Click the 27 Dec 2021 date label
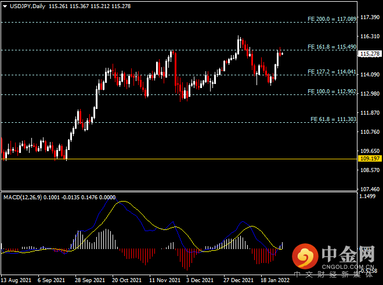Screen dimensions: 383x285 click(x=239, y=280)
